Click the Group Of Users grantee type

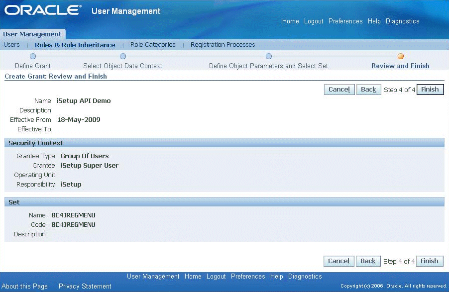(85, 156)
